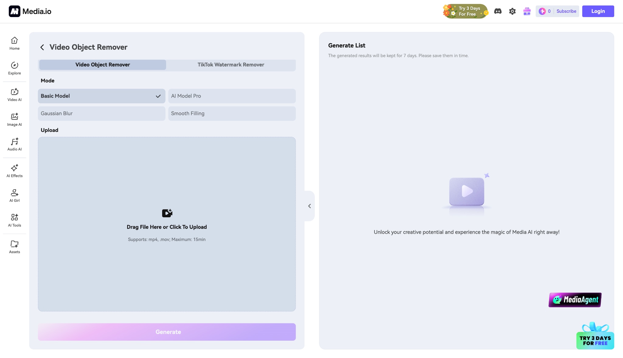This screenshot has height=358, width=623.
Task: Open Assets folder in sidebar
Action: pyautogui.click(x=14, y=247)
